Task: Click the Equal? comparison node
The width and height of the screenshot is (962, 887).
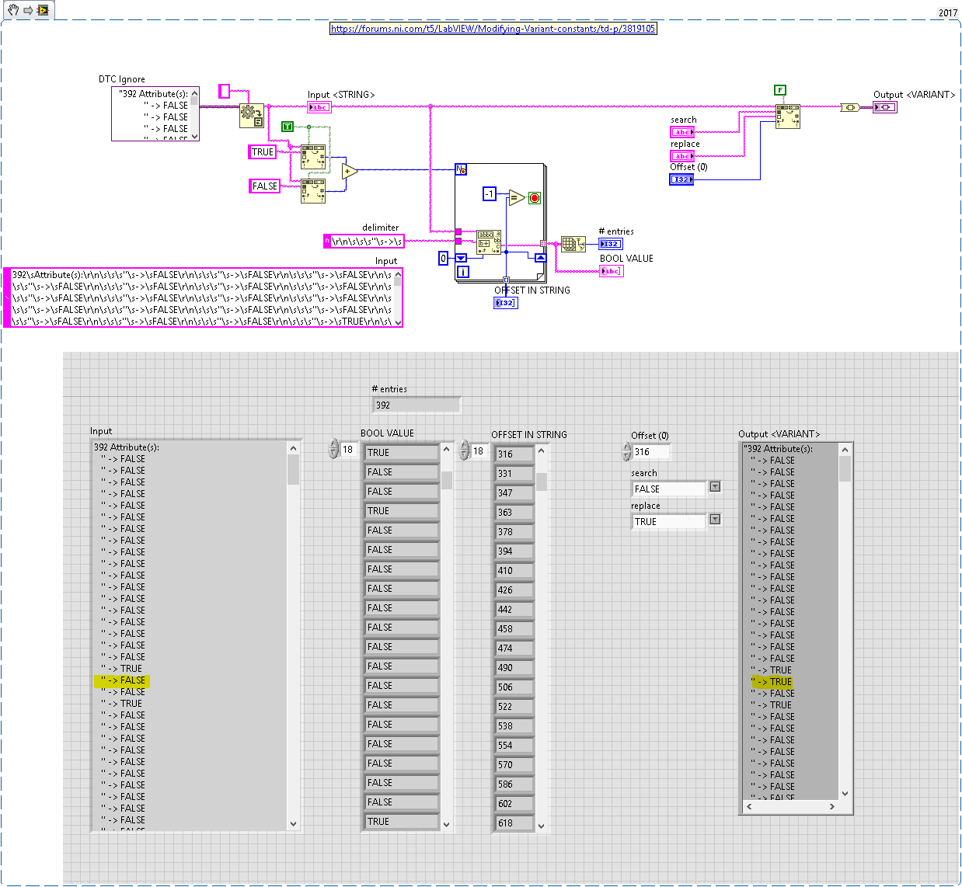Action: [x=517, y=197]
